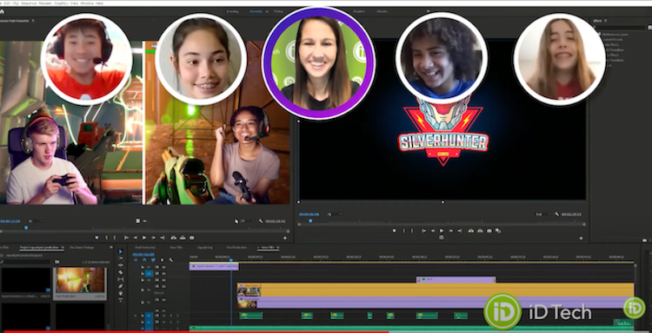Click the Project panel search field
The height and width of the screenshot is (333, 652).
pyautogui.click(x=26, y=262)
